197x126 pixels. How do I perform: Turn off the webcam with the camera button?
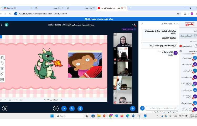64,108
